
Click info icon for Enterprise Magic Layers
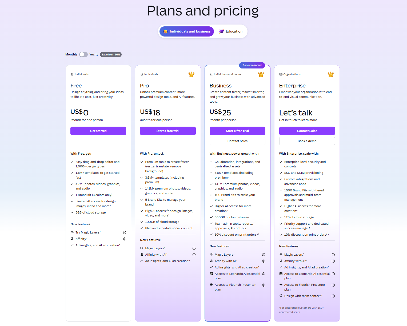[x=333, y=255]
